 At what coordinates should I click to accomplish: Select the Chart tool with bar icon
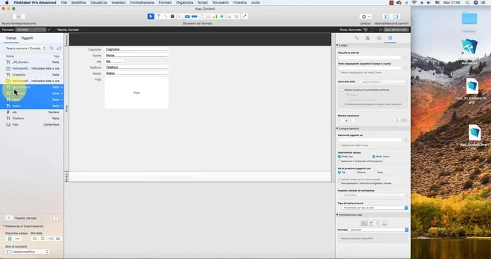[x=215, y=16]
